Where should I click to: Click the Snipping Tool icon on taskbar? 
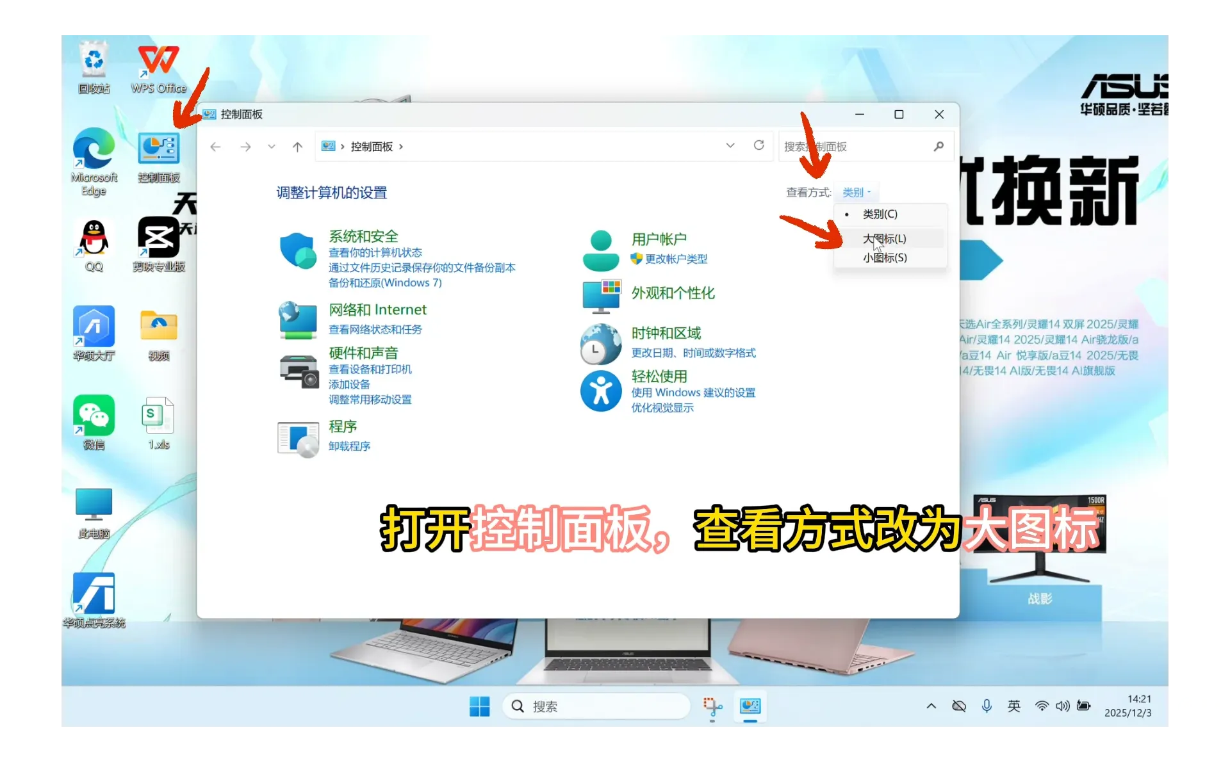713,706
